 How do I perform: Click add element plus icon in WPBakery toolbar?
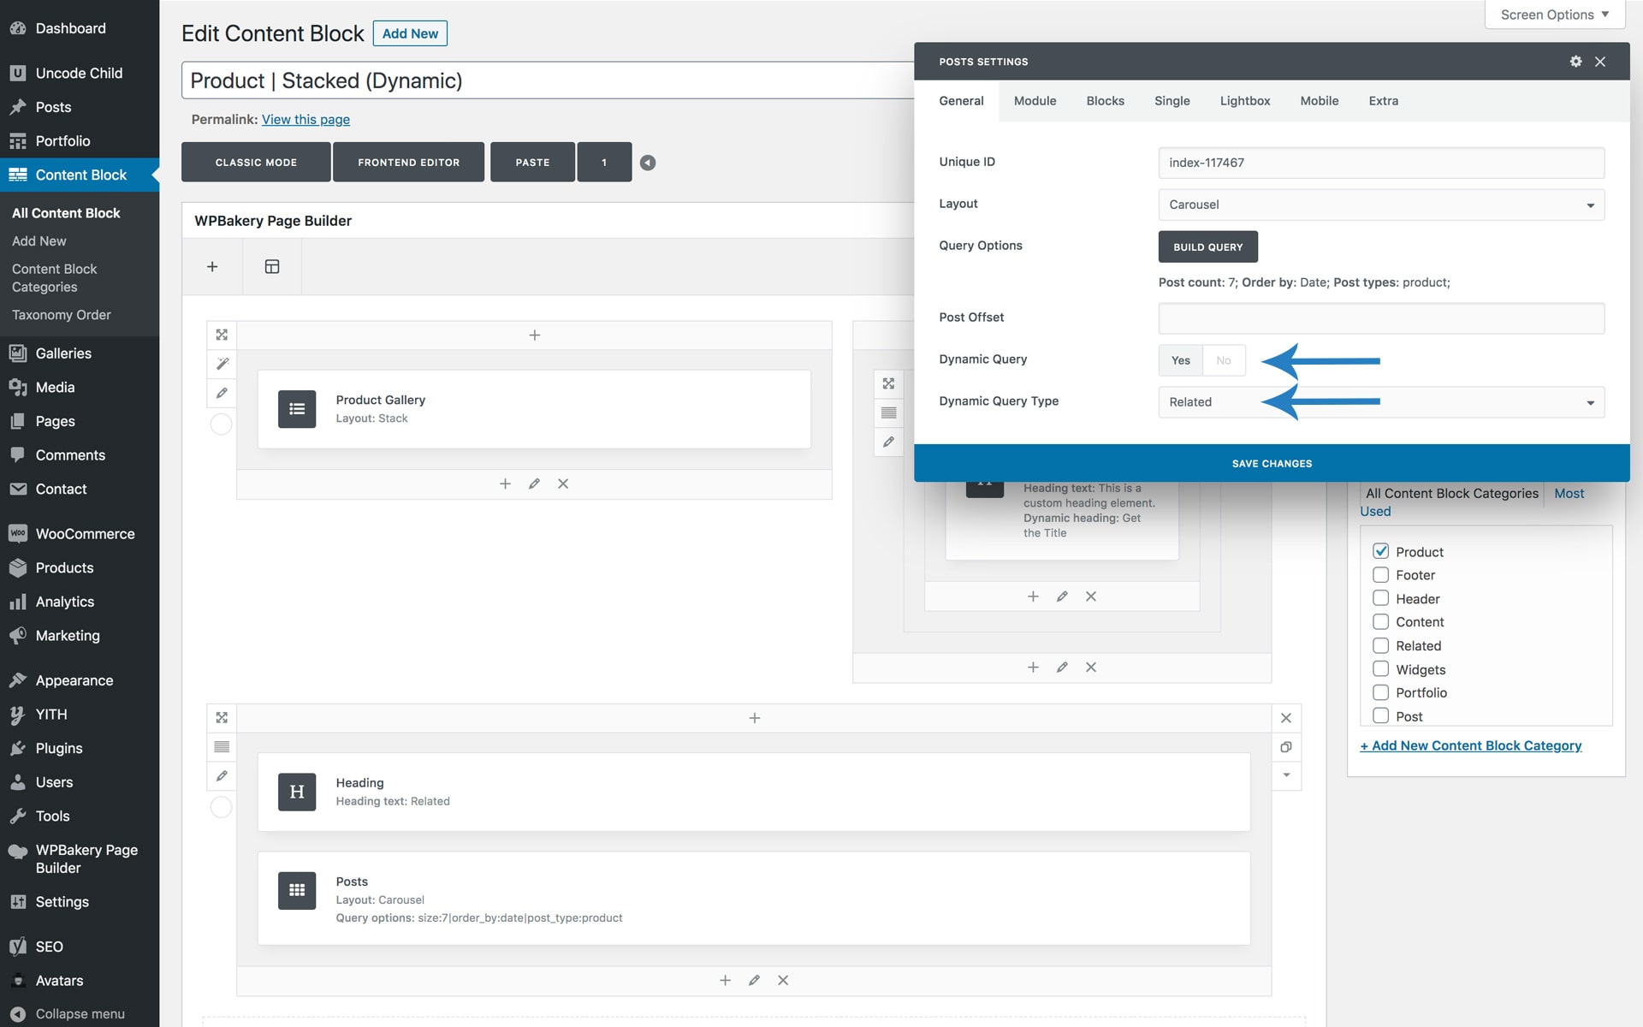coord(212,267)
